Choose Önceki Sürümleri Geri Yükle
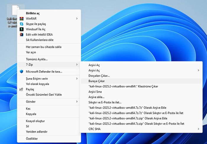Viewport: 207px width, 144px height. tap(49, 95)
